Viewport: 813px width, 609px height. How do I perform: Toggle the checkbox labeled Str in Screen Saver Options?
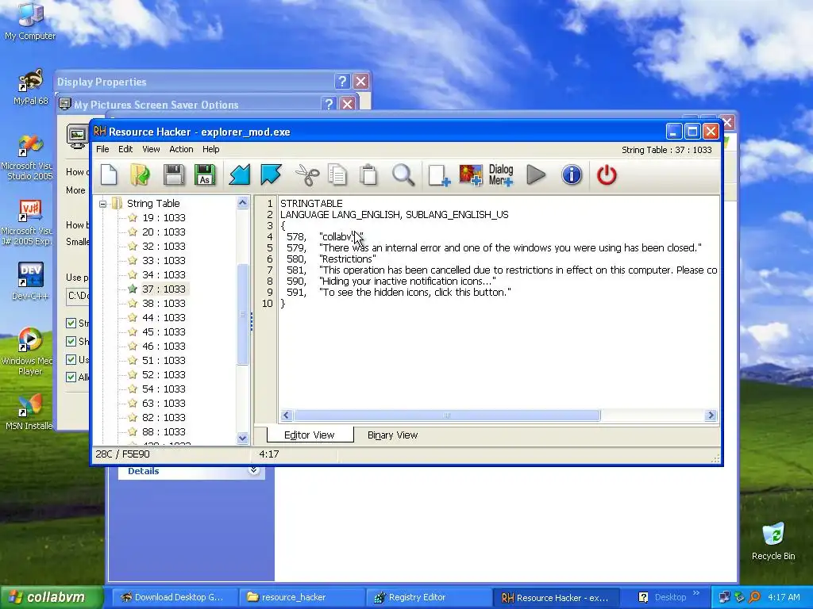tap(71, 324)
